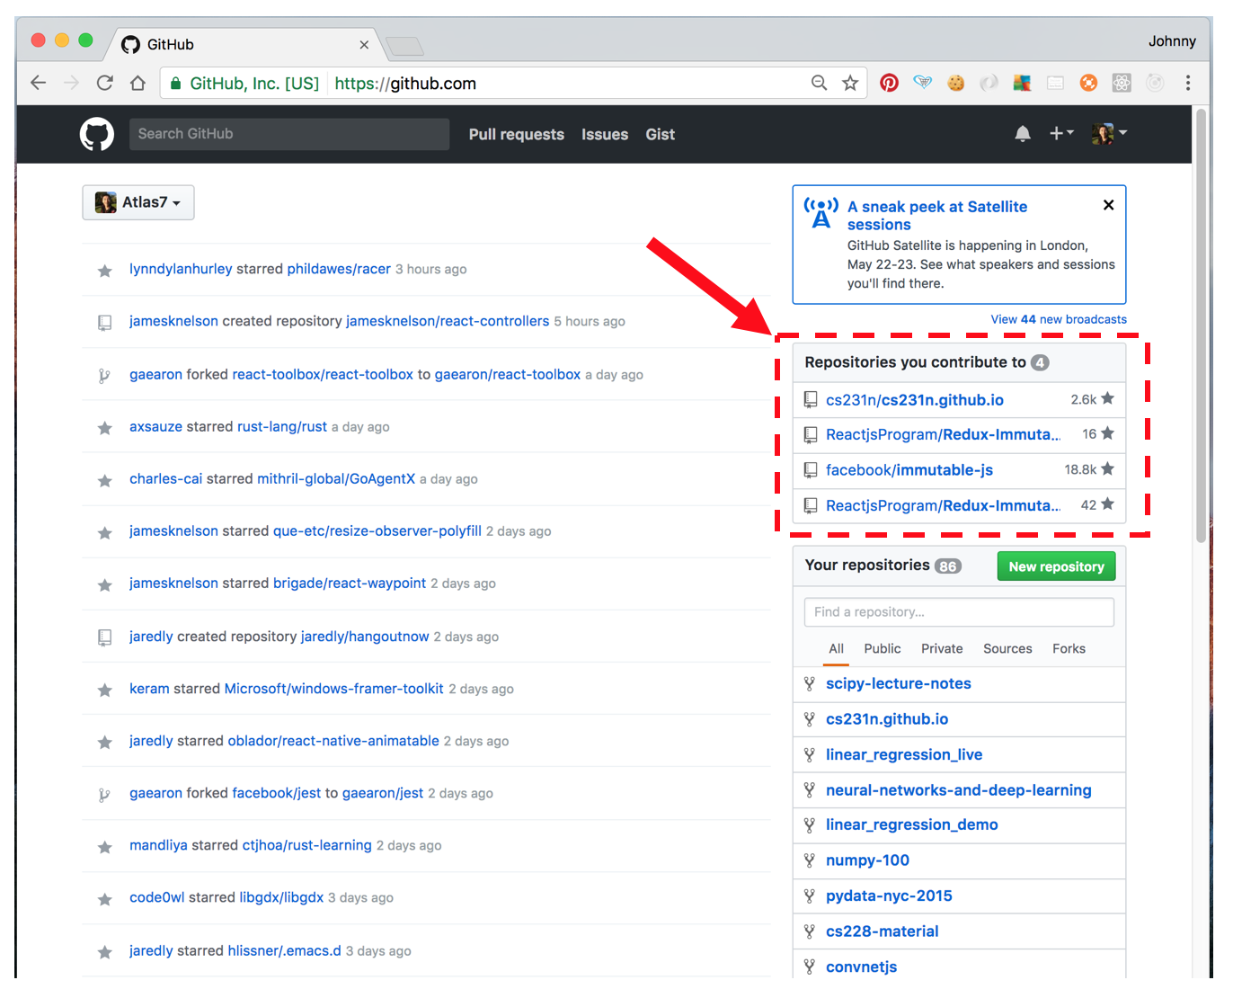This screenshot has width=1233, height=998.
Task: Open the oblador/react-native-animatable link
Action: (333, 741)
